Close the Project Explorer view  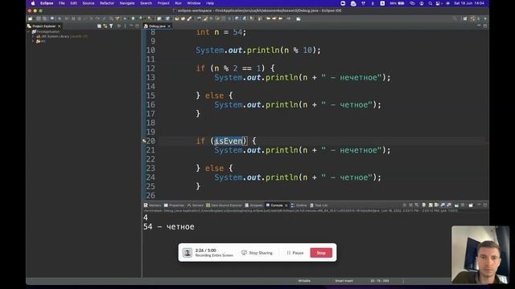pos(59,26)
